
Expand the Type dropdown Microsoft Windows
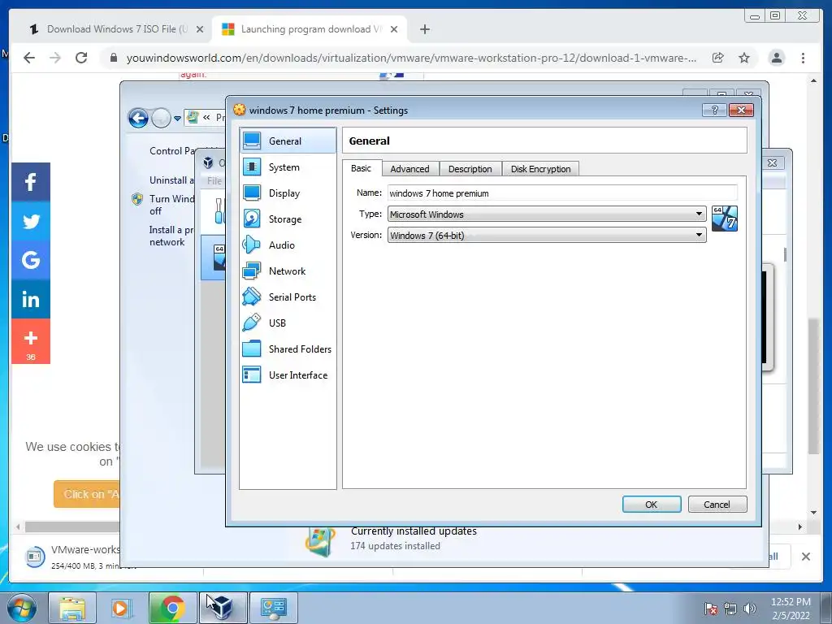[x=547, y=214]
